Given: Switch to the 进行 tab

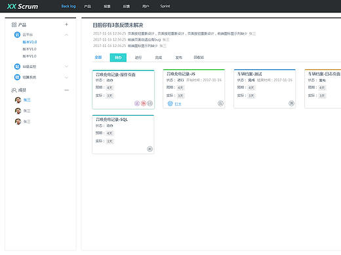Looking at the screenshot, I should point(138,58).
